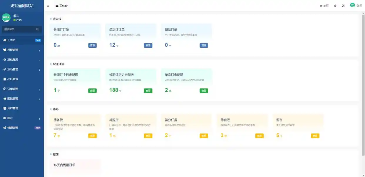The image size is (365, 177).
Task: Open 用户管理 from the sidebar
Action: click(13, 108)
